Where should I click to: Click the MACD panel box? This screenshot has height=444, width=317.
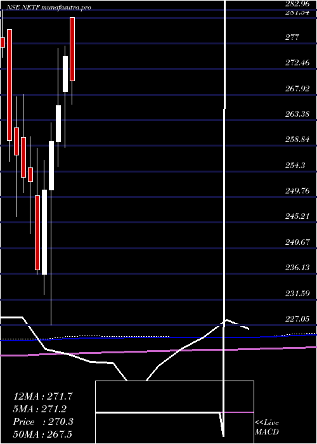pyautogui.click(x=174, y=412)
